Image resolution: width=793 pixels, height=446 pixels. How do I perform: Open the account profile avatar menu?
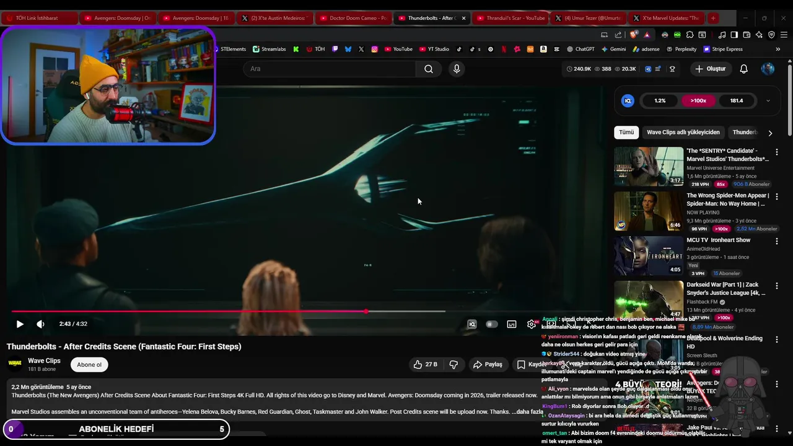768,69
